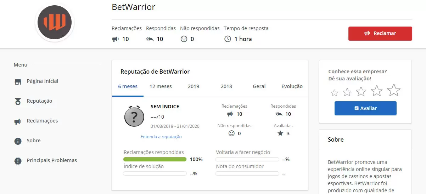Click the question mark reputation badge icon
The width and height of the screenshot is (426, 194).
(x=134, y=116)
